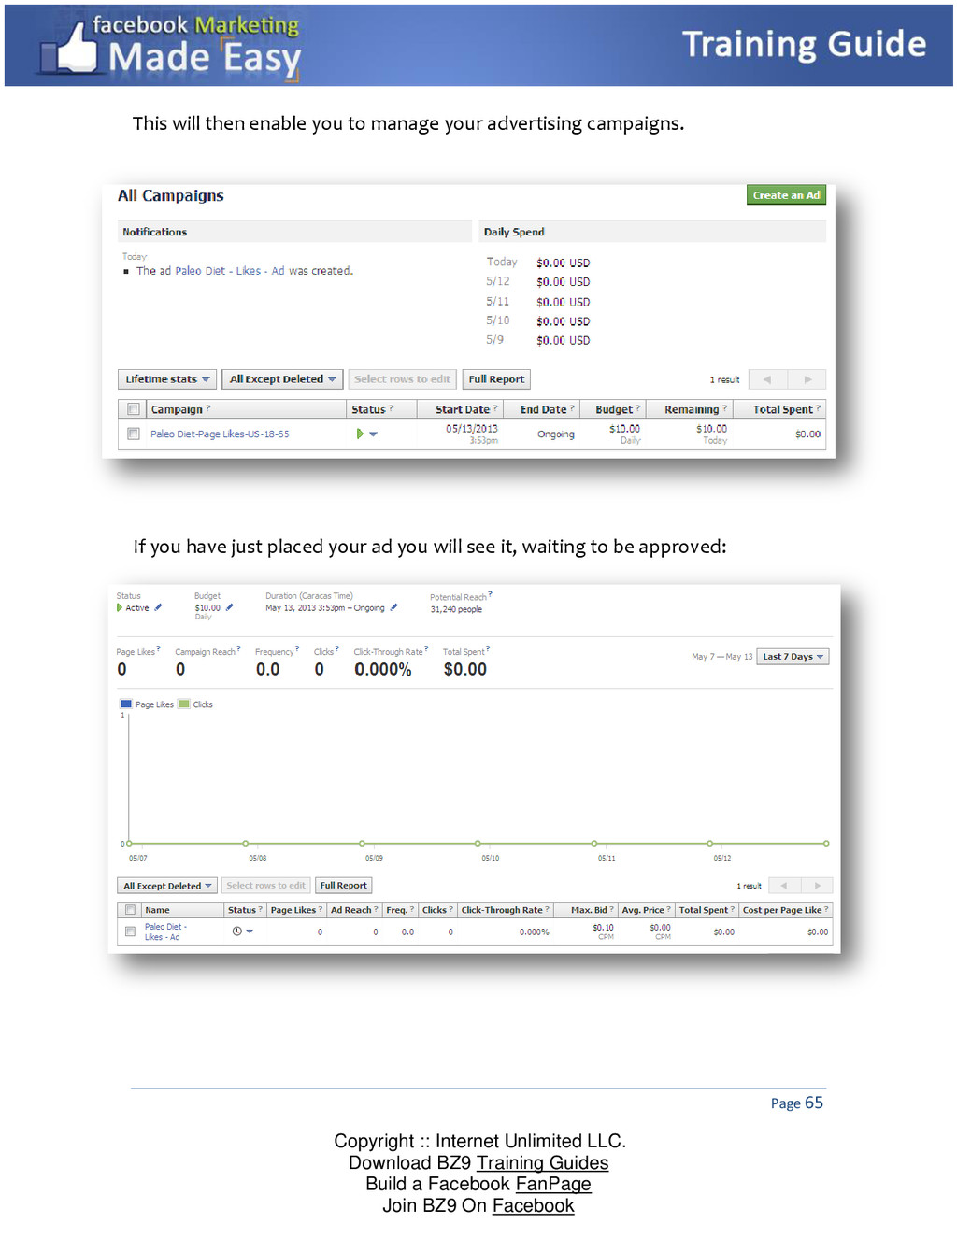The image size is (957, 1238).
Task: Expand status dropdown arrow next to clock icon
Action: [250, 932]
